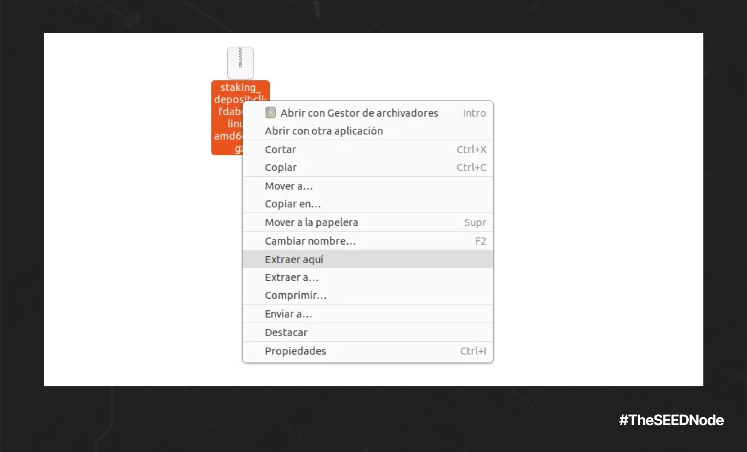The image size is (747, 452).
Task: Click the archive manager icon in menu
Action: click(x=271, y=113)
